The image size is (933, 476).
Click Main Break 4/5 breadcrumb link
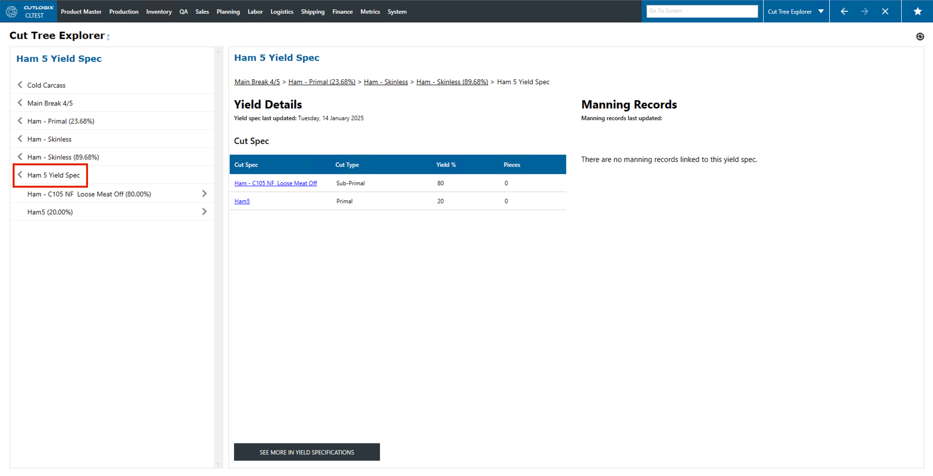coord(257,82)
